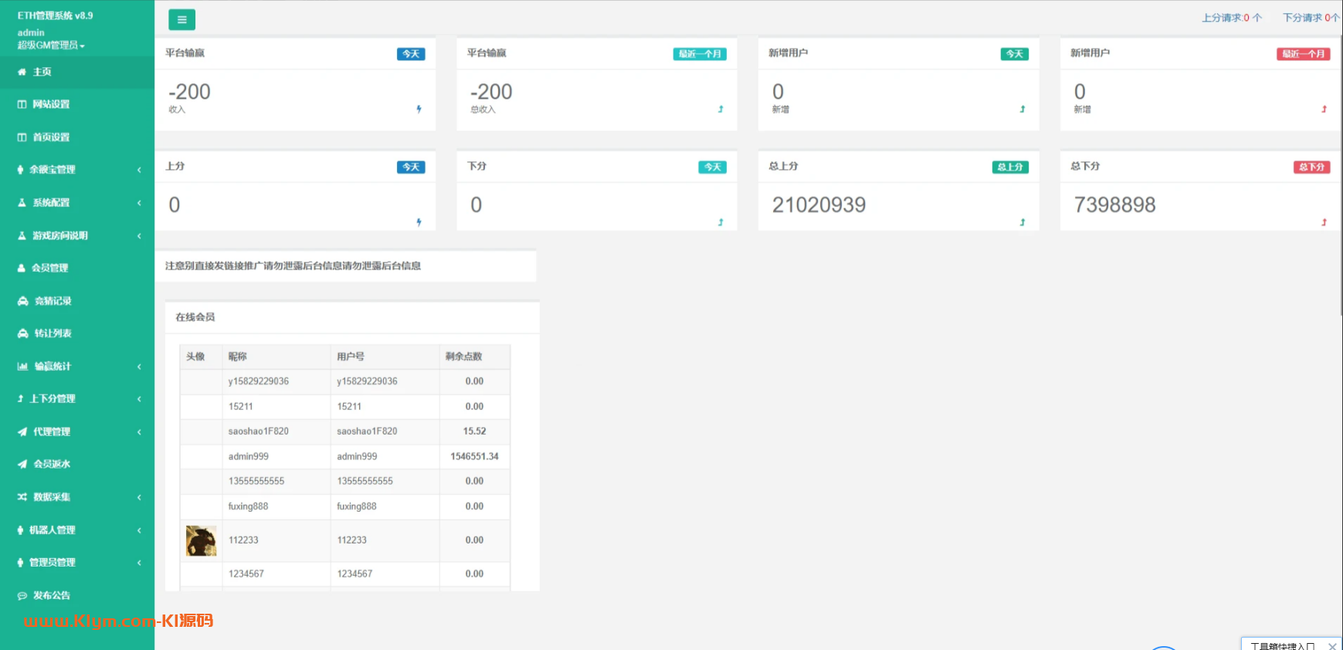Image resolution: width=1343 pixels, height=650 pixels.
Task: Click the 今天 badge on the 上分 card
Action: pos(411,167)
